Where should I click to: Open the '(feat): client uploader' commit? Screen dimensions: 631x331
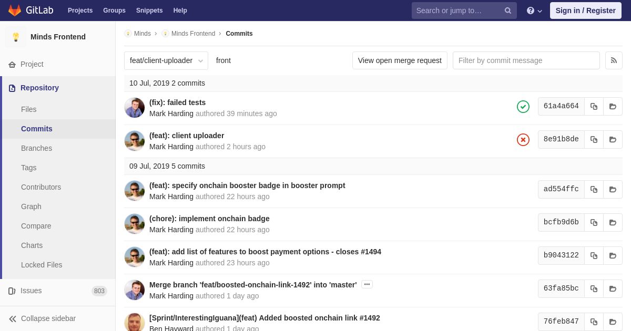[x=187, y=136]
